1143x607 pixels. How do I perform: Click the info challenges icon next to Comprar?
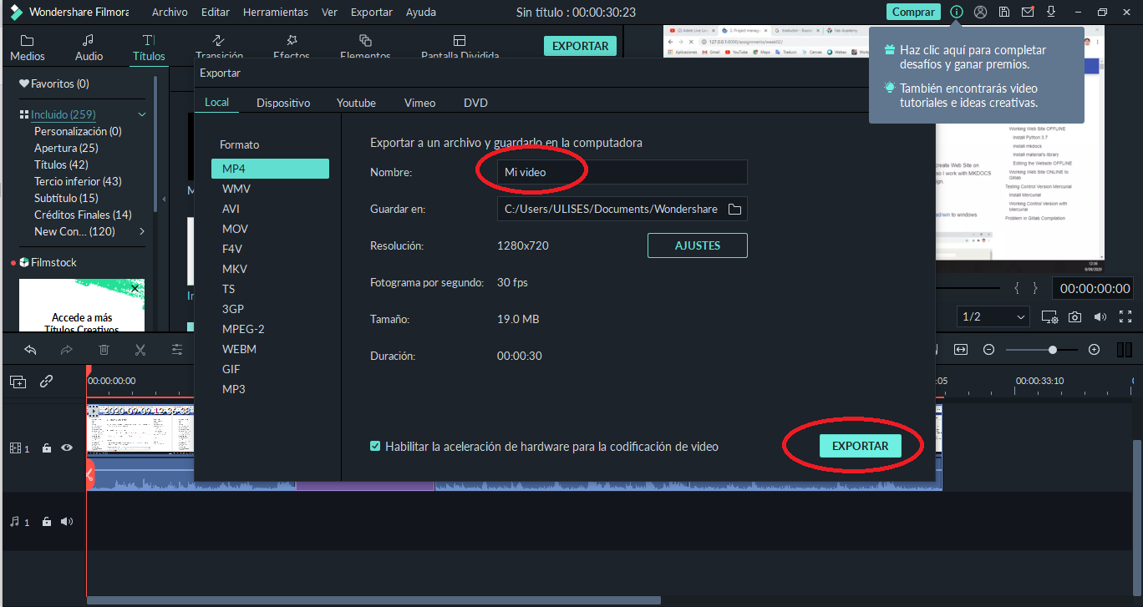pos(957,12)
